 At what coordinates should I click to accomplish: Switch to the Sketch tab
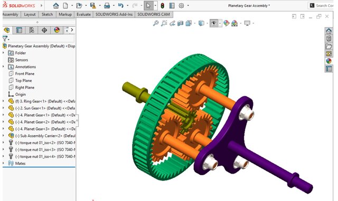(x=47, y=14)
